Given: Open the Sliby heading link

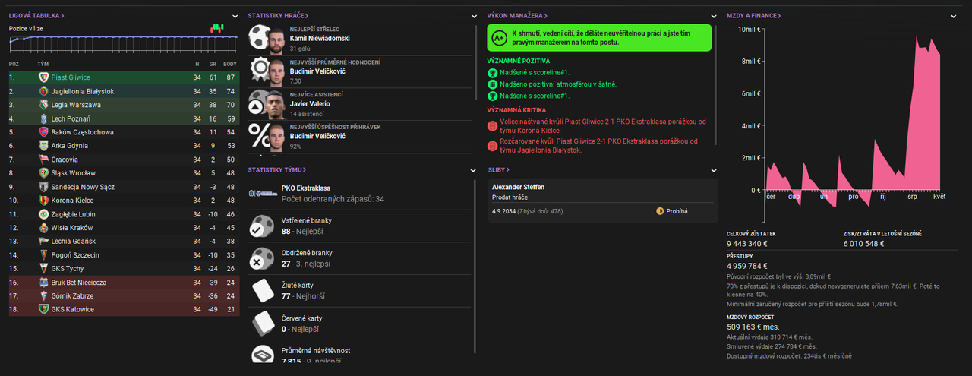Looking at the screenshot, I should point(498,169).
